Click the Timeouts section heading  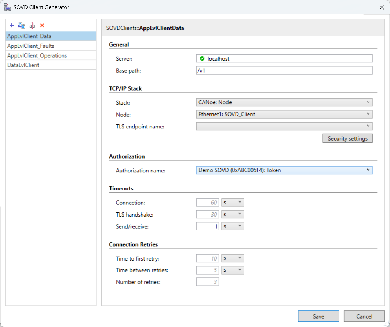[x=121, y=189]
